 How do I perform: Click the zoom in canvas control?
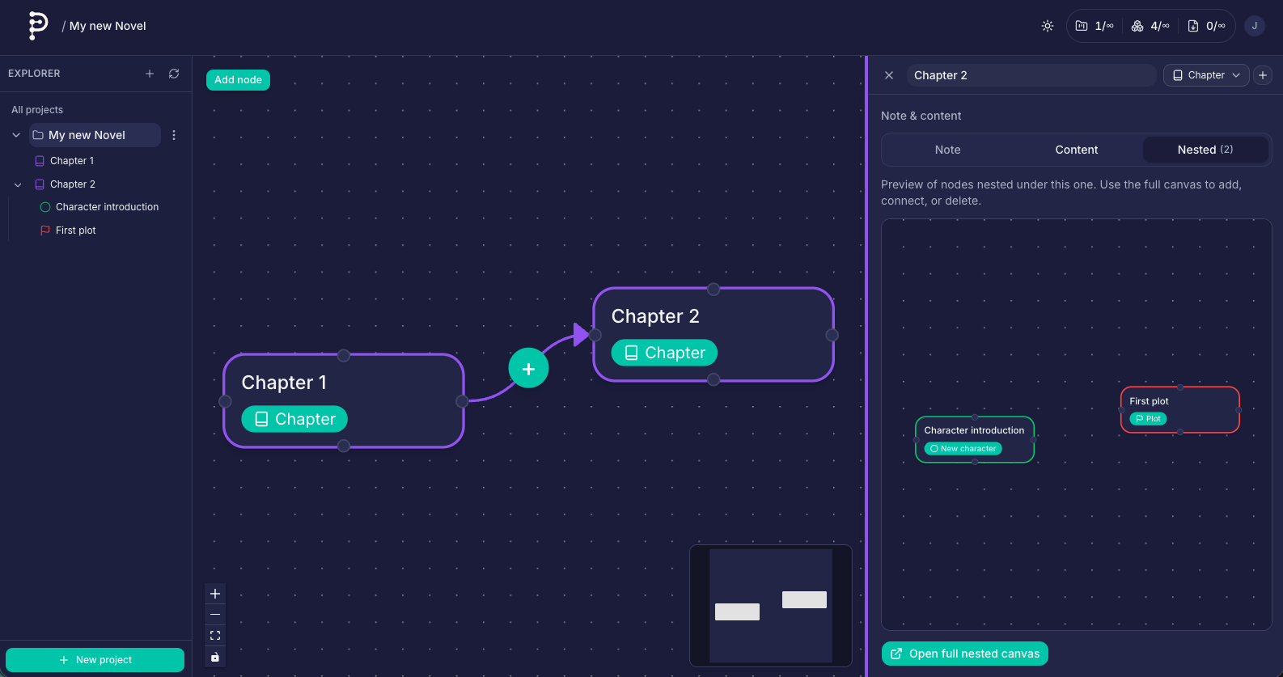(x=215, y=594)
